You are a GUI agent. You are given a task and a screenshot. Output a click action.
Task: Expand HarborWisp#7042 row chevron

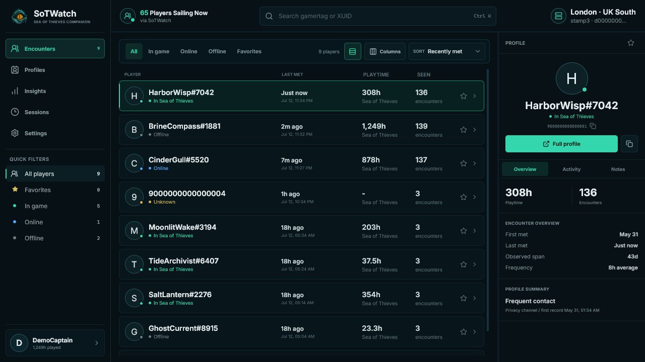click(475, 96)
